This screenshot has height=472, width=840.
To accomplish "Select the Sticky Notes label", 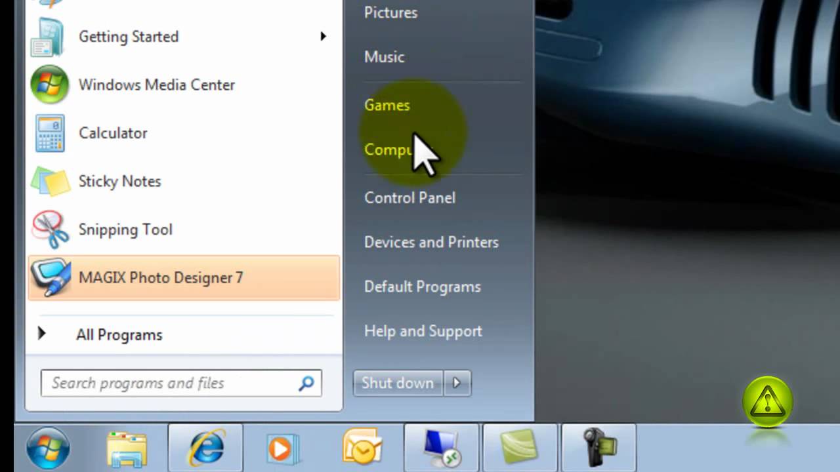I will [119, 182].
